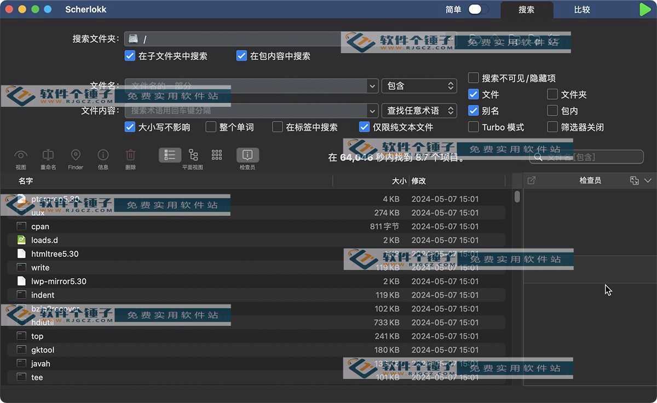Click the result filter search field
Screen dimensions: 657x403
click(x=586, y=157)
